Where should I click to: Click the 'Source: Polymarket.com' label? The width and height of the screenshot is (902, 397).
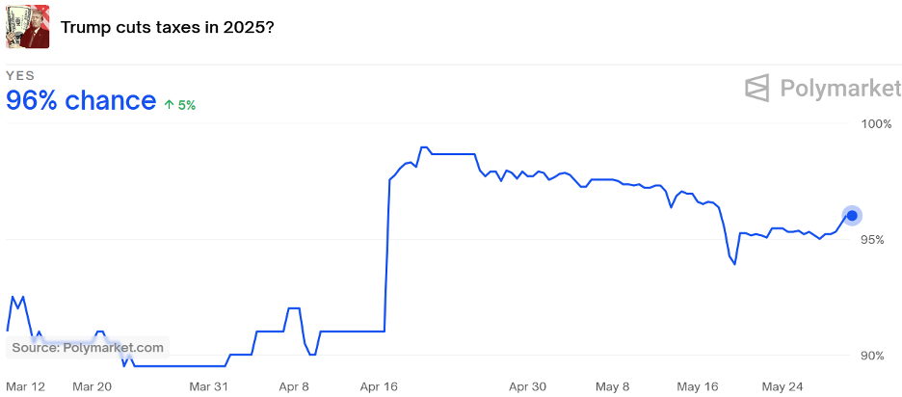88,348
